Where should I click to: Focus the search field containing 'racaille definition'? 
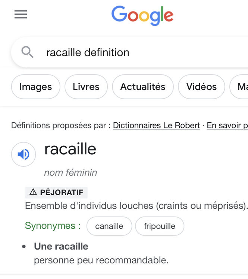click(x=142, y=52)
